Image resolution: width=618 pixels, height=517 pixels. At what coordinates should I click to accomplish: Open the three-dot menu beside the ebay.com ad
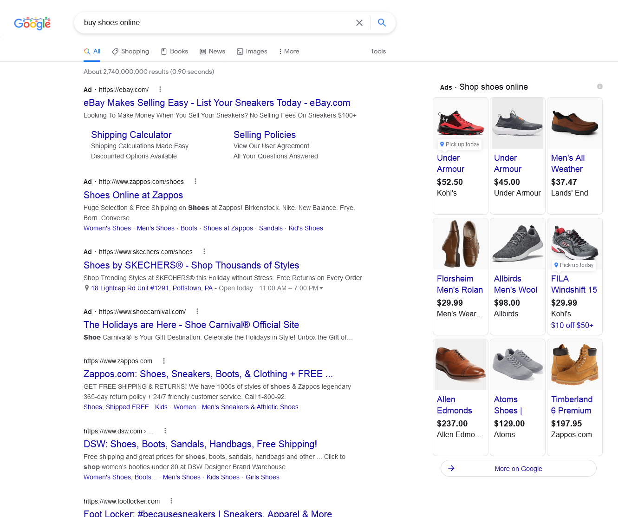(160, 89)
